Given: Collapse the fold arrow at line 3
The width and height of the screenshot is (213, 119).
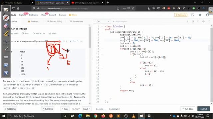Looking at the screenshot, I should click(x=102, y=32).
